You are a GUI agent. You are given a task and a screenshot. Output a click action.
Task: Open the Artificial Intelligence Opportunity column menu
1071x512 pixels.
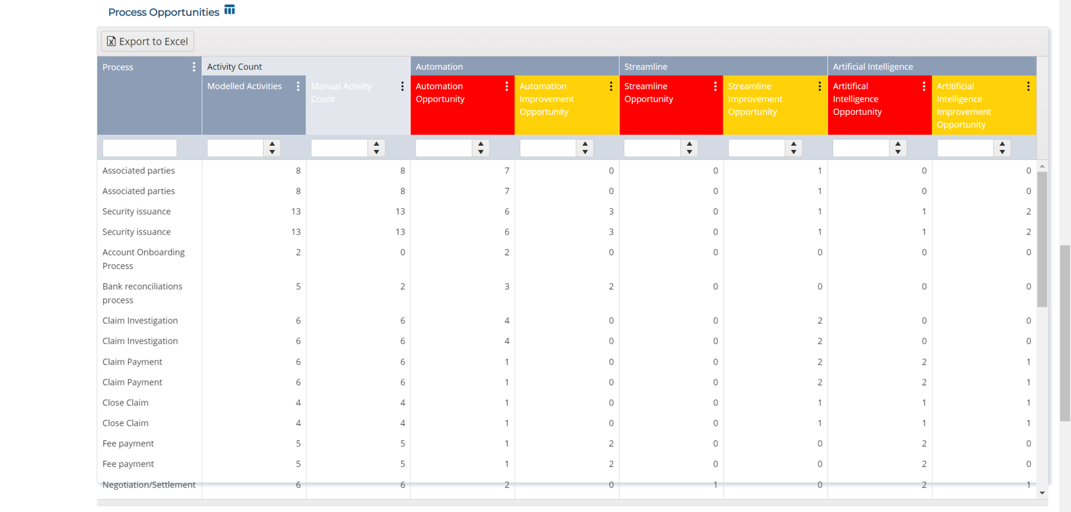click(924, 86)
